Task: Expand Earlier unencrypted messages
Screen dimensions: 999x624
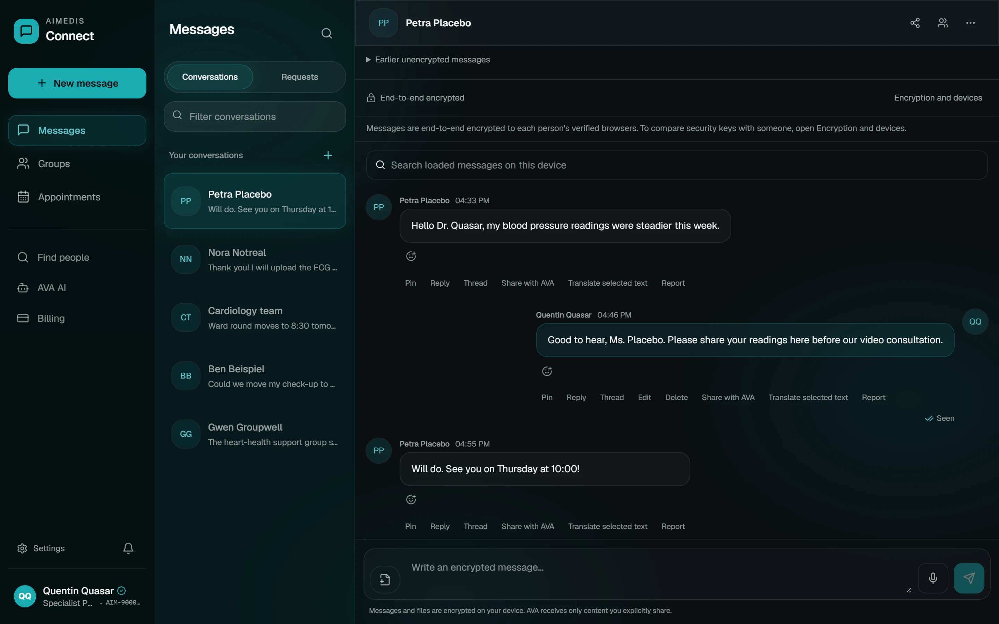Action: click(428, 59)
